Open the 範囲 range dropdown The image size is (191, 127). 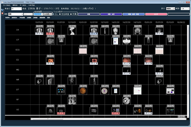pyautogui.click(x=185, y=9)
